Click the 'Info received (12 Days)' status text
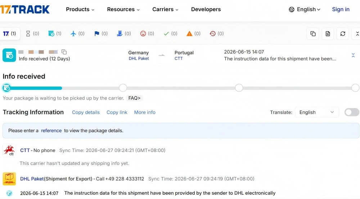This screenshot has width=360, height=199. point(44,59)
